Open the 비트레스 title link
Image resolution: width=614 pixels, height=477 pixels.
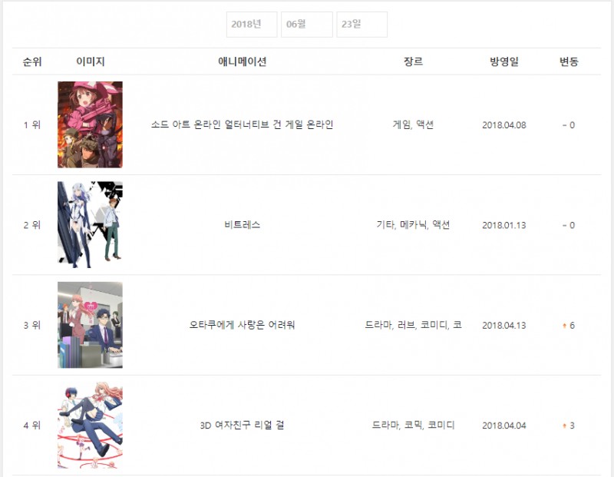point(242,225)
